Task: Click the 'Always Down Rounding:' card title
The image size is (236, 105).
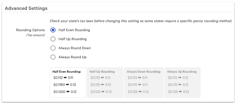Action: point(144,71)
